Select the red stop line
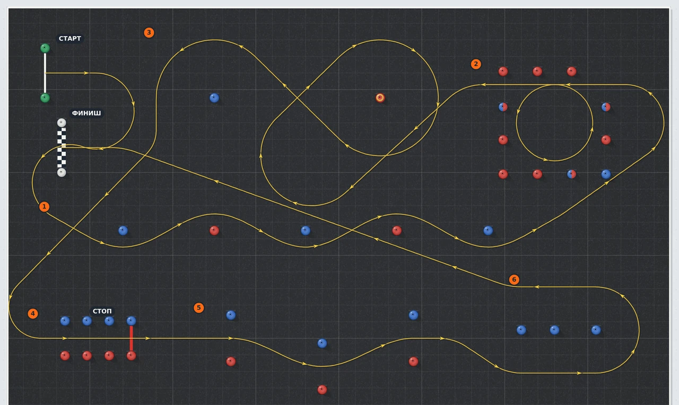679x405 pixels. coord(132,338)
